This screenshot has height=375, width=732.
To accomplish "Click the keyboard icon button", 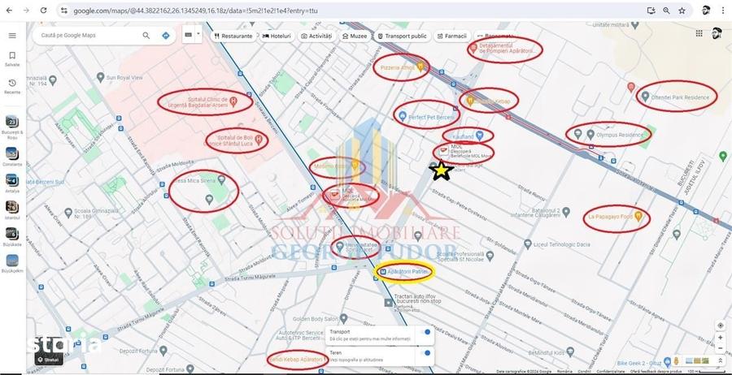I will tap(189, 34).
